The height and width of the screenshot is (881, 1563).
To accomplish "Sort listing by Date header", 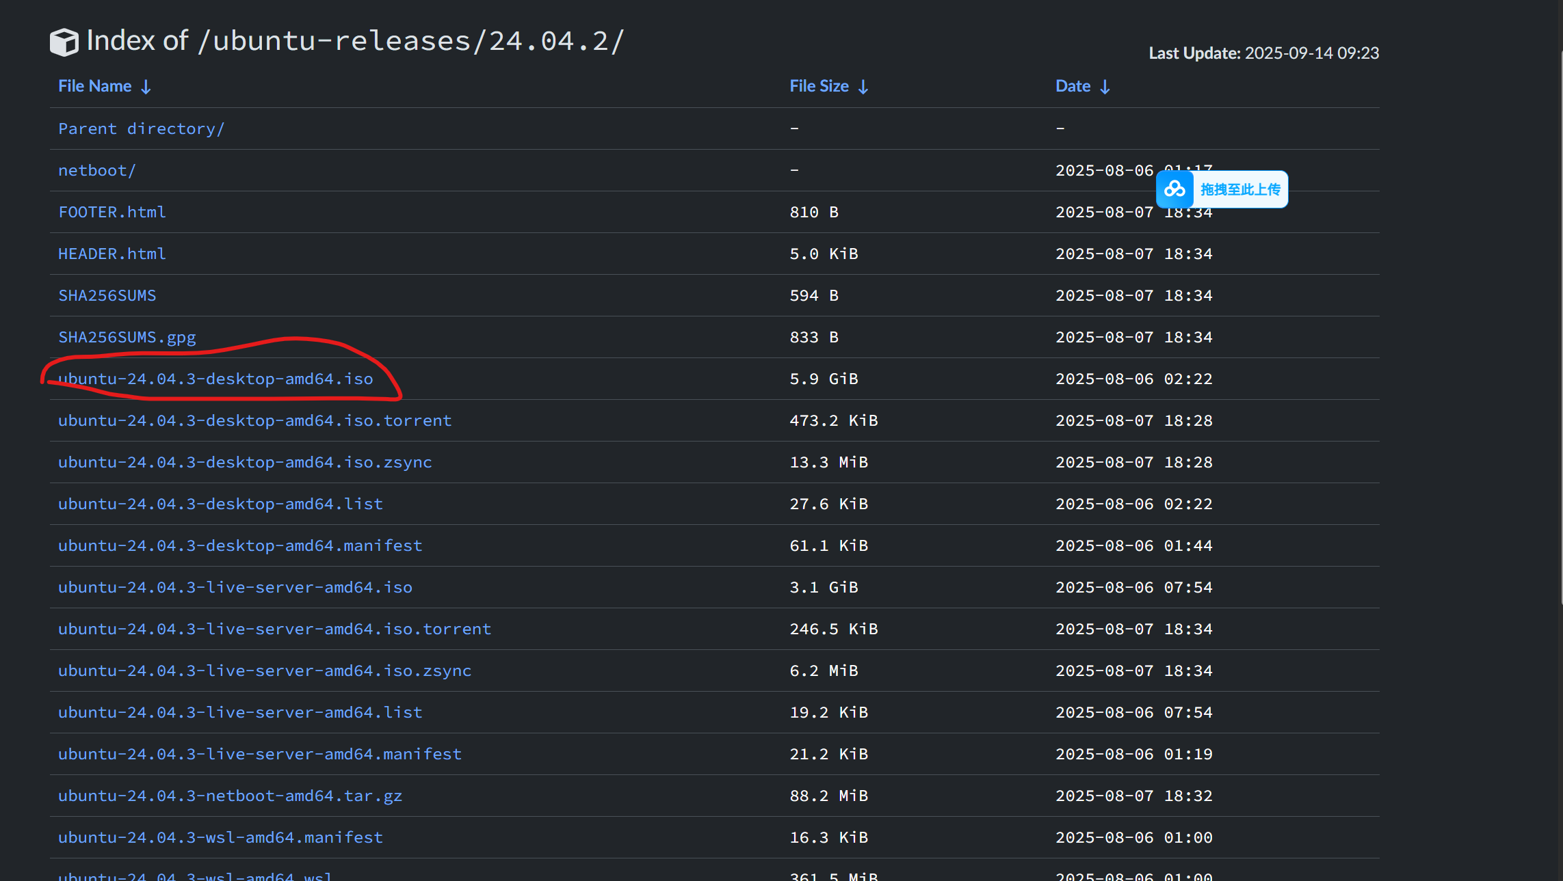I will pos(1073,86).
